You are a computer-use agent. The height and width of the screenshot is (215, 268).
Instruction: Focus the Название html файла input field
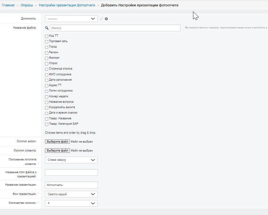click(x=71, y=173)
